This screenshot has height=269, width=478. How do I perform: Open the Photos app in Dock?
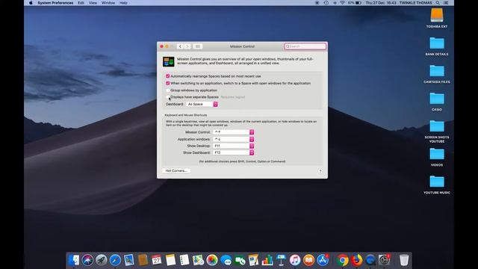212,260
